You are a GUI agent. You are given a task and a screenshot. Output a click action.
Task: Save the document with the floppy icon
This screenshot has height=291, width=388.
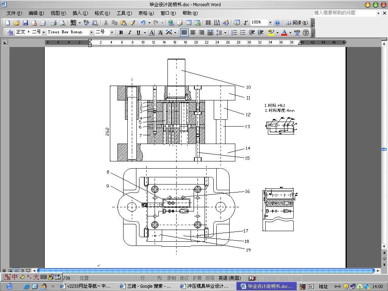pyautogui.click(x=25, y=23)
